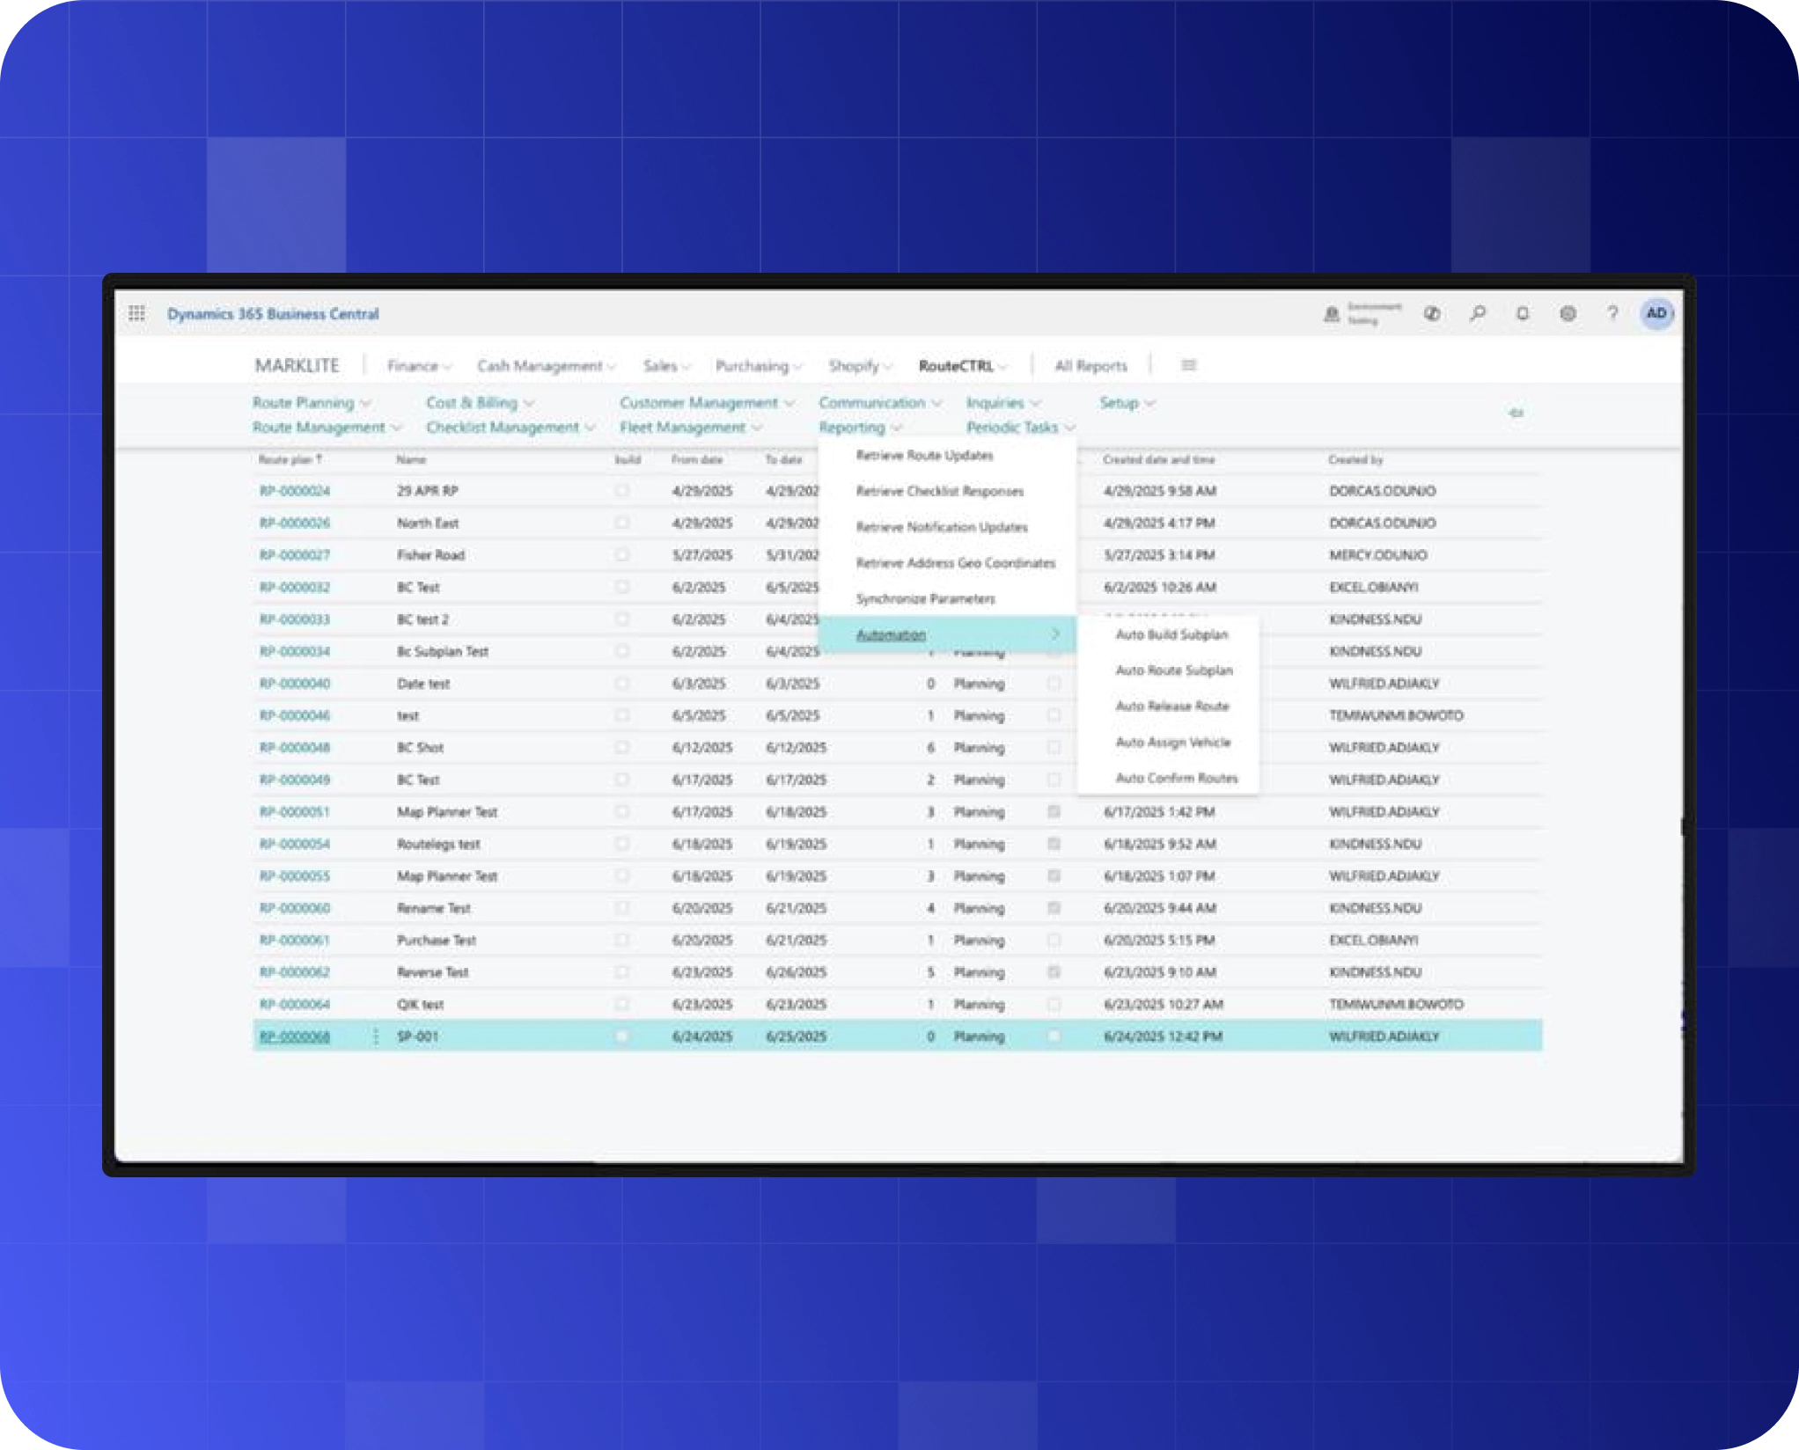Expand Checklist Management dropdown
This screenshot has width=1799, height=1450.
(510, 428)
